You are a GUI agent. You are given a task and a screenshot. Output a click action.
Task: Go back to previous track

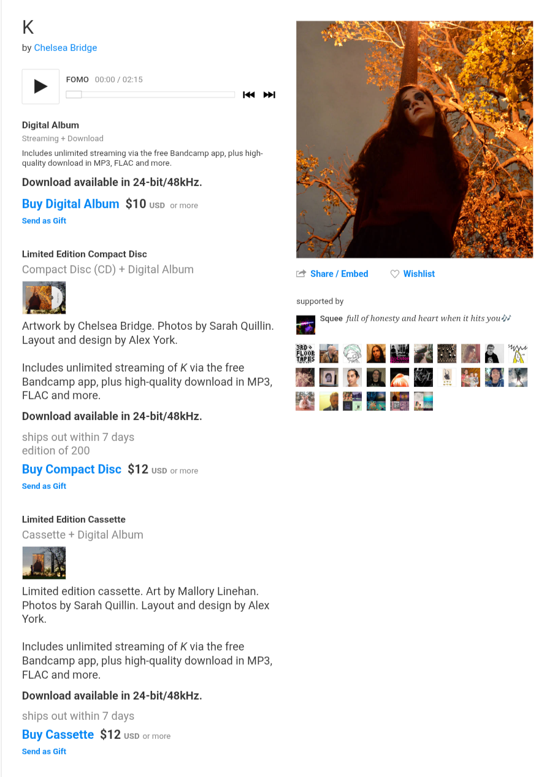248,95
